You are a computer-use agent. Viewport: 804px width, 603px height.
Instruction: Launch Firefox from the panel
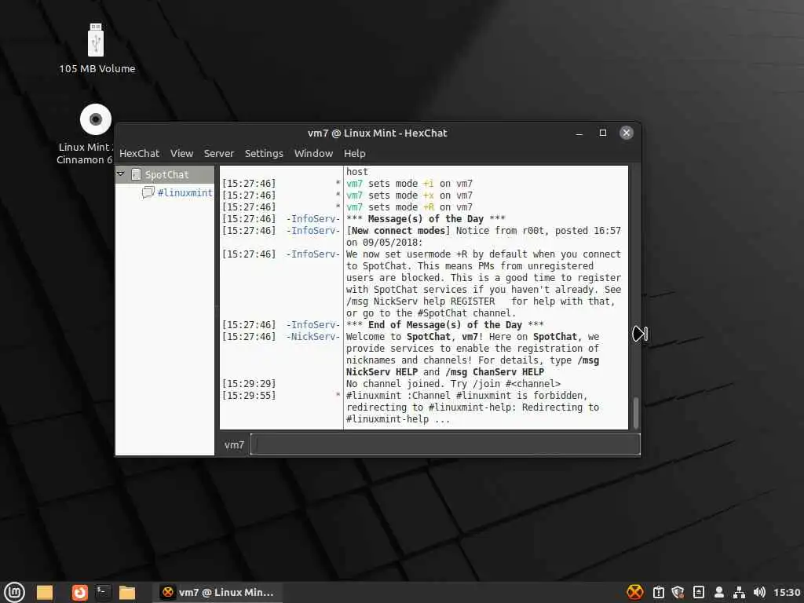pos(79,592)
